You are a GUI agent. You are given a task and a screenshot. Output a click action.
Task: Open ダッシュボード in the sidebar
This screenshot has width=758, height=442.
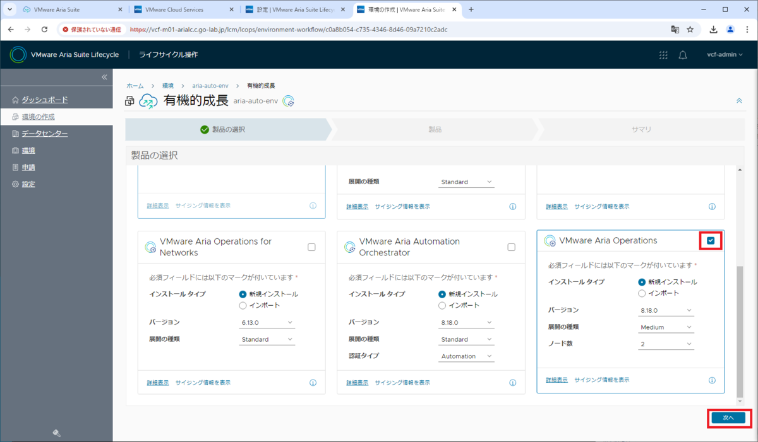point(45,100)
